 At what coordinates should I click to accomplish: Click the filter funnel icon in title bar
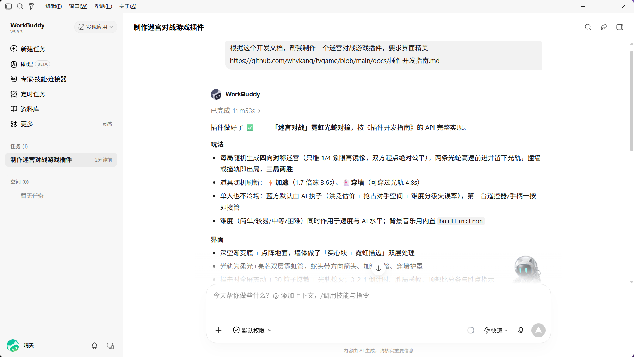coord(31,6)
